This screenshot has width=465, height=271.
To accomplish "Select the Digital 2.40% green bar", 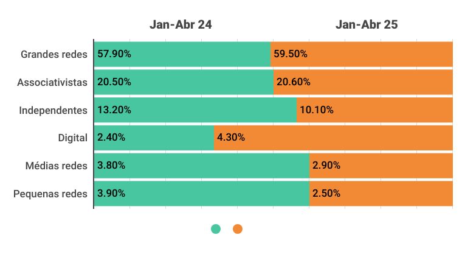I will (154, 138).
